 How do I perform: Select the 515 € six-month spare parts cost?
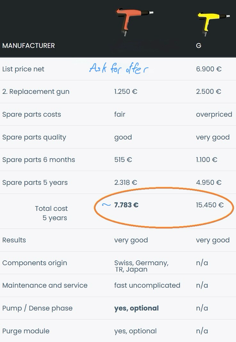point(123,160)
